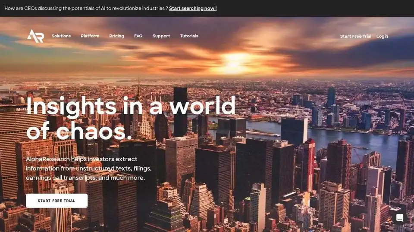Click the AlphaResearch description paragraph
Viewport: 414px width, 232px height.
coord(89,168)
